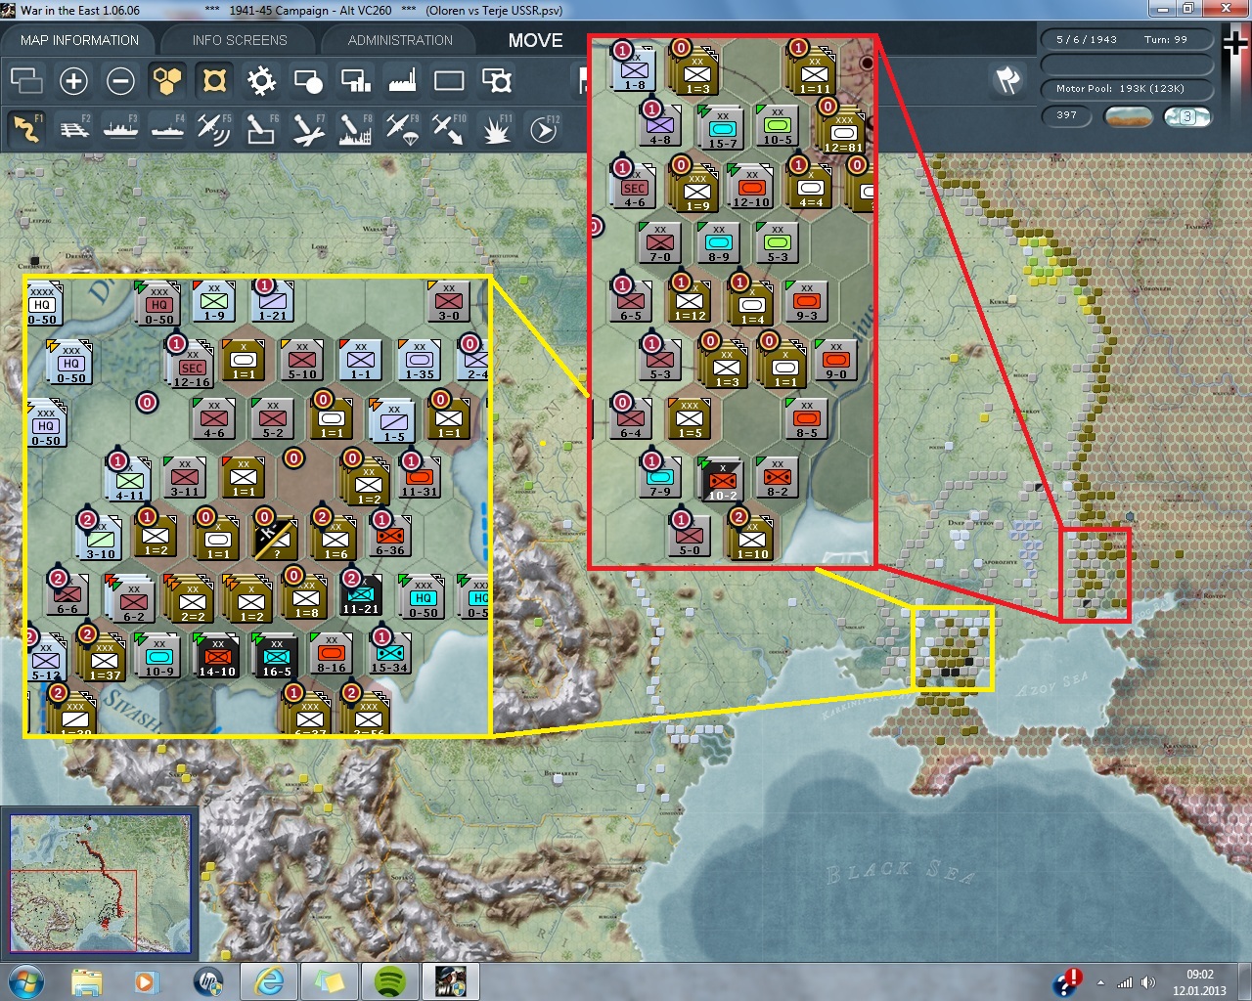
Task: Open Action Center flag in system tray
Action: click(x=1069, y=981)
